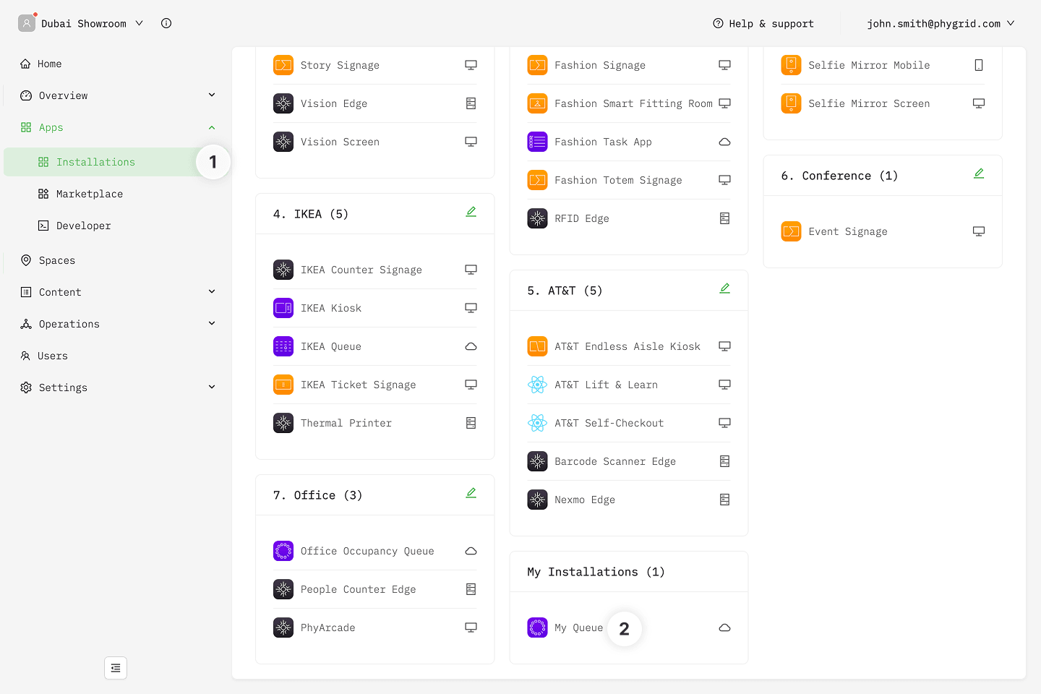Expand the Settings menu chevron
Screen dimensions: 1041x694
212,387
